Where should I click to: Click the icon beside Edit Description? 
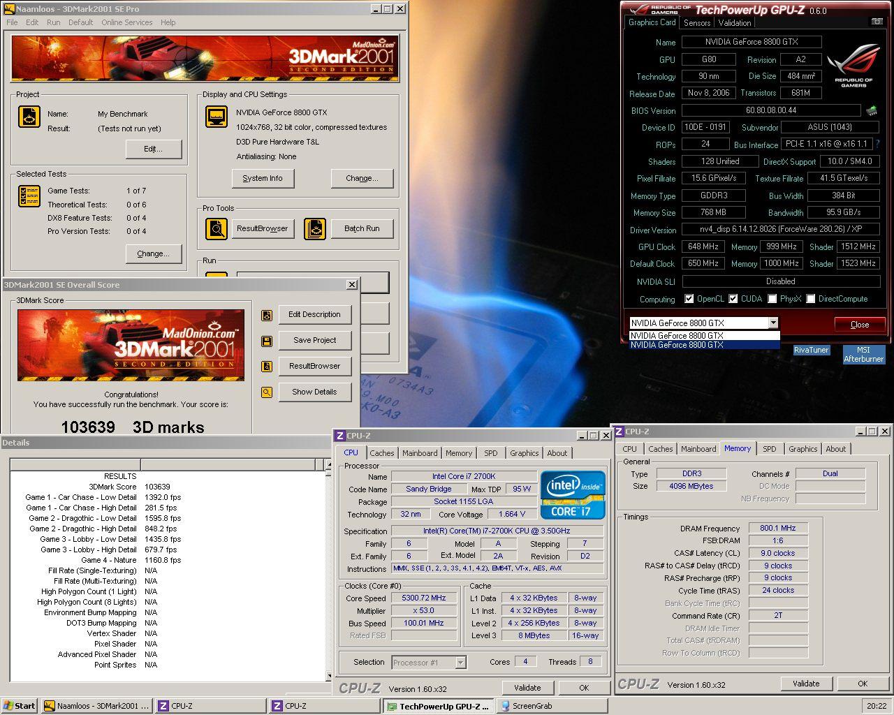[266, 315]
